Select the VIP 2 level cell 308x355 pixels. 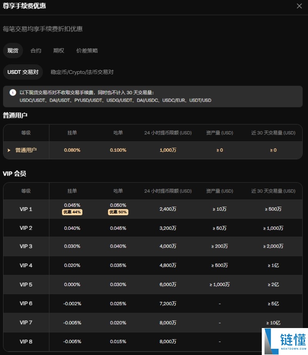[26, 228]
